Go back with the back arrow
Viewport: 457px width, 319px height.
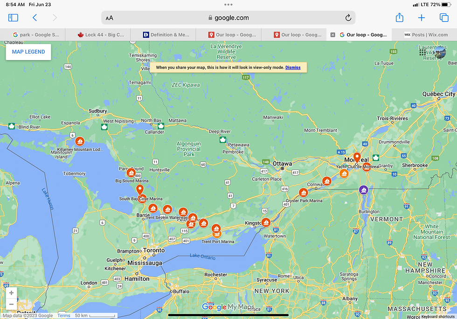point(35,18)
